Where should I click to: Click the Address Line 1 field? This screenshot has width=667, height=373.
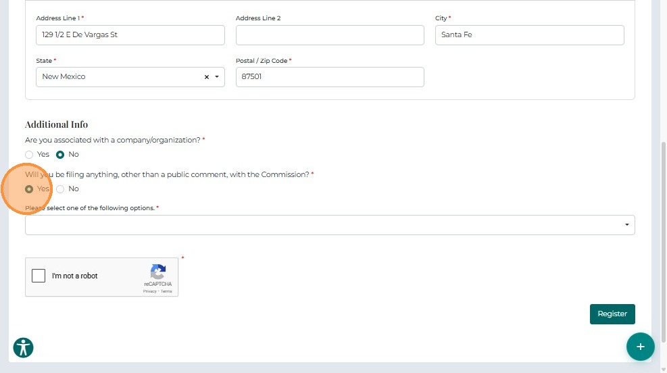coord(130,35)
